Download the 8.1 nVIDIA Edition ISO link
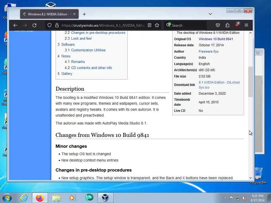Screen dimensions: 271x203 (x=219, y=85)
